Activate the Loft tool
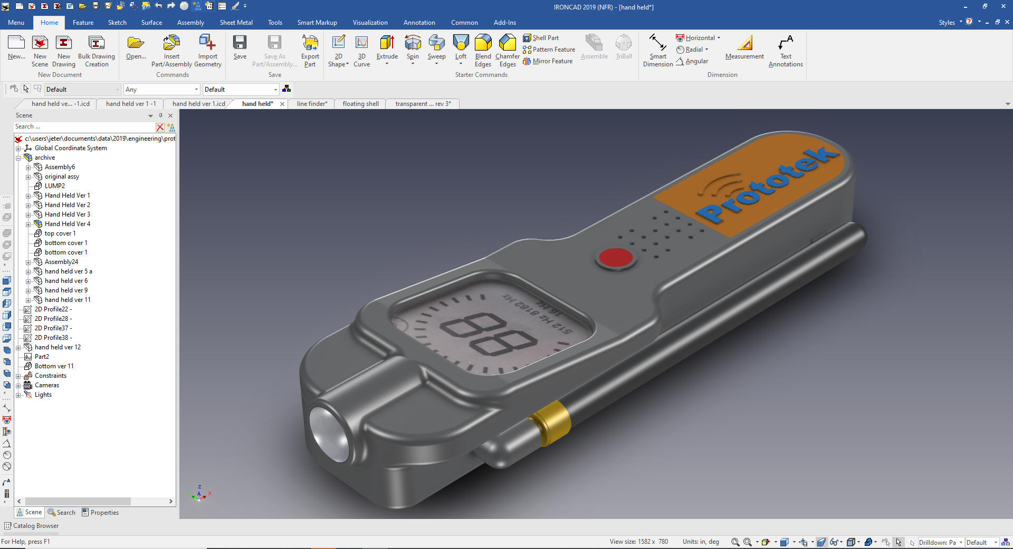This screenshot has height=549, width=1013. coord(461,43)
